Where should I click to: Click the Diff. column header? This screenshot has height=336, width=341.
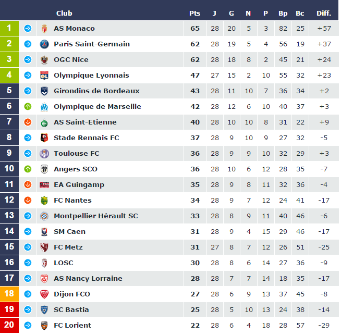click(323, 13)
